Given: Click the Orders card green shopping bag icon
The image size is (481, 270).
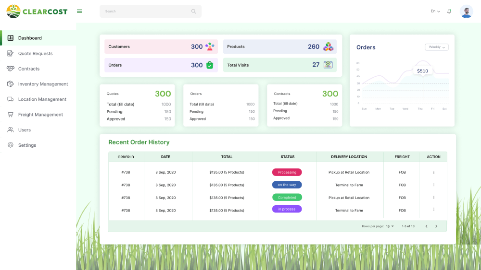Looking at the screenshot, I should coord(210,65).
